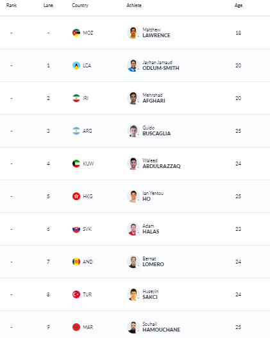The height and width of the screenshot is (338, 270).
Task: Sort by the Age column header
Action: [239, 5]
